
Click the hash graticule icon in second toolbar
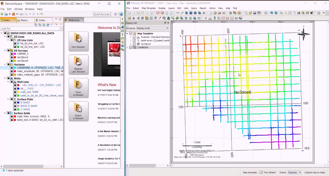click(199, 18)
